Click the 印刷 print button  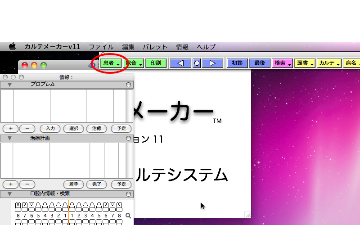pos(156,63)
